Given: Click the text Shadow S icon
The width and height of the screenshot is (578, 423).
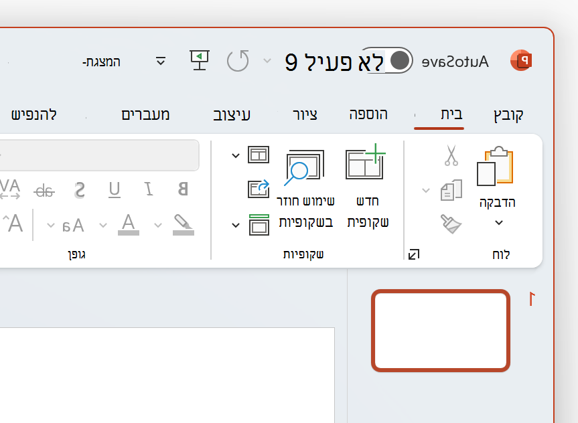Looking at the screenshot, I should click(80, 190).
